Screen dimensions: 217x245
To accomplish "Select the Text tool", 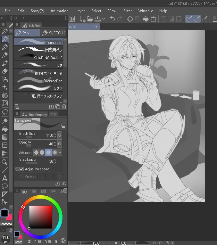I will pyautogui.click(x=5, y=178).
